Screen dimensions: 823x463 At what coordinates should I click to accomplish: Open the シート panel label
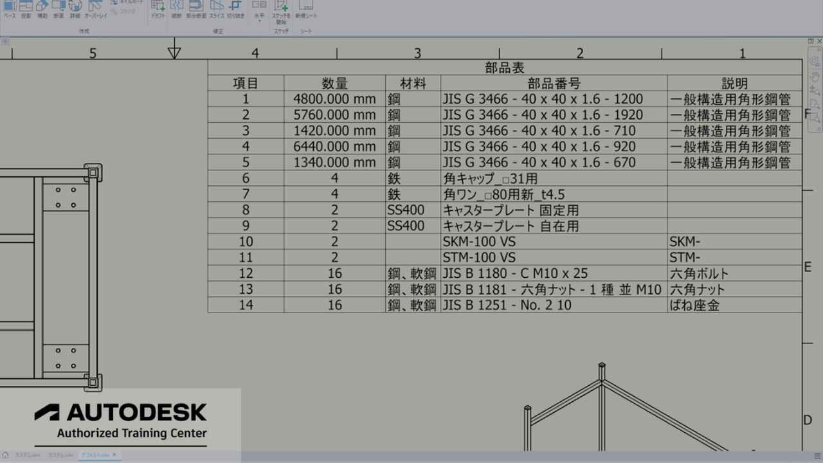point(306,31)
